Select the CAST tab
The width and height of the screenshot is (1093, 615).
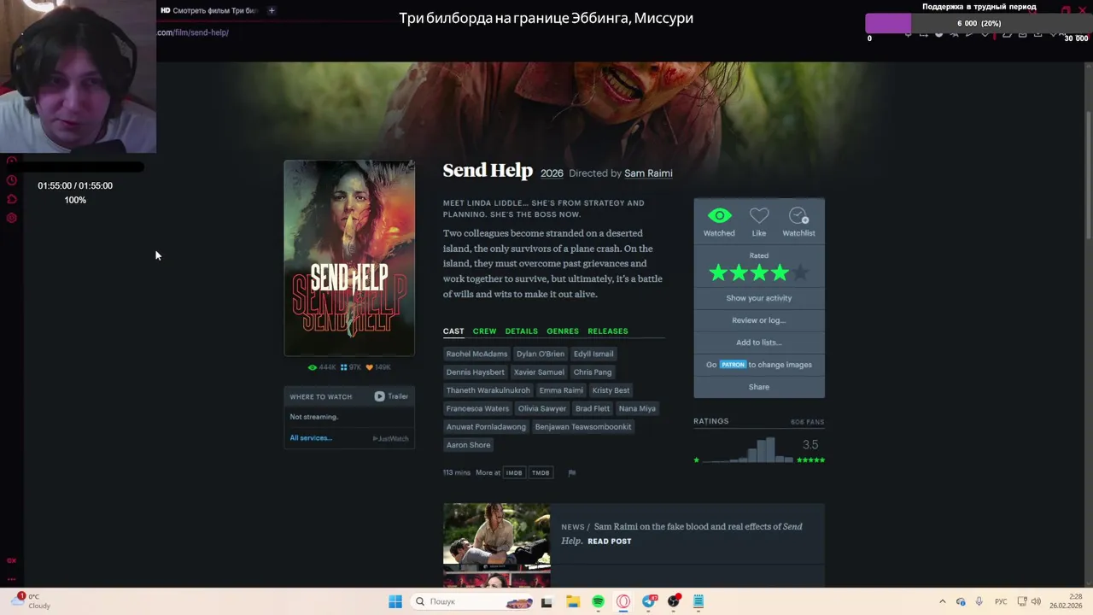point(453,331)
